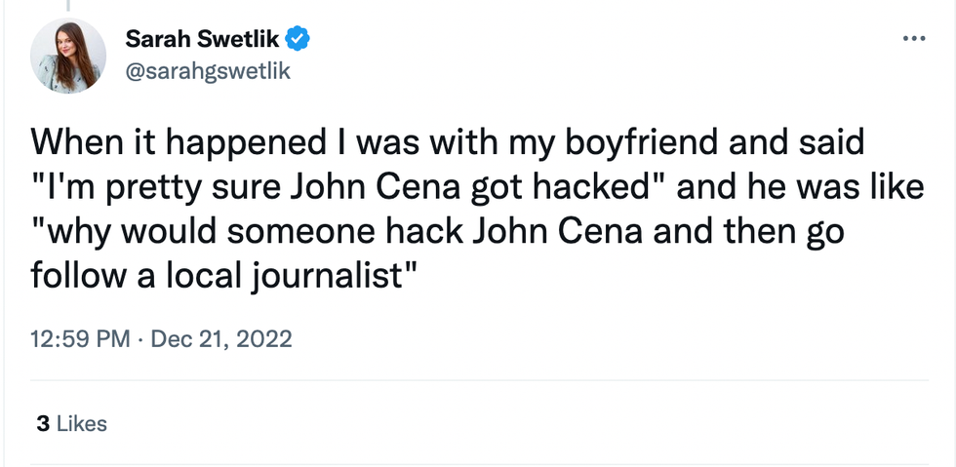Click the blue verified checkmark badge
The height and width of the screenshot is (467, 956).
point(300,40)
